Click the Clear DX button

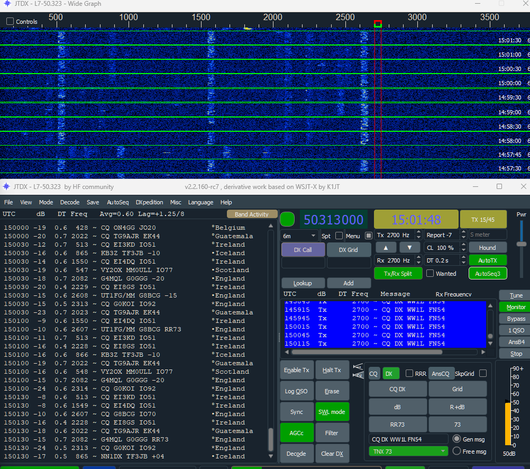(332, 454)
